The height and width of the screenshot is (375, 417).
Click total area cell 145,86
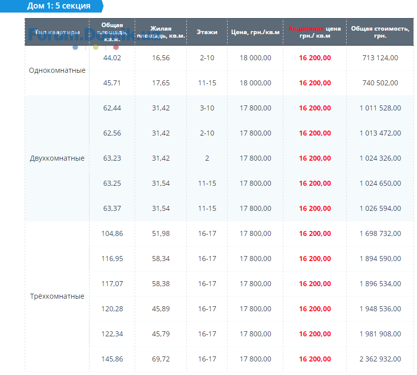pos(112,359)
